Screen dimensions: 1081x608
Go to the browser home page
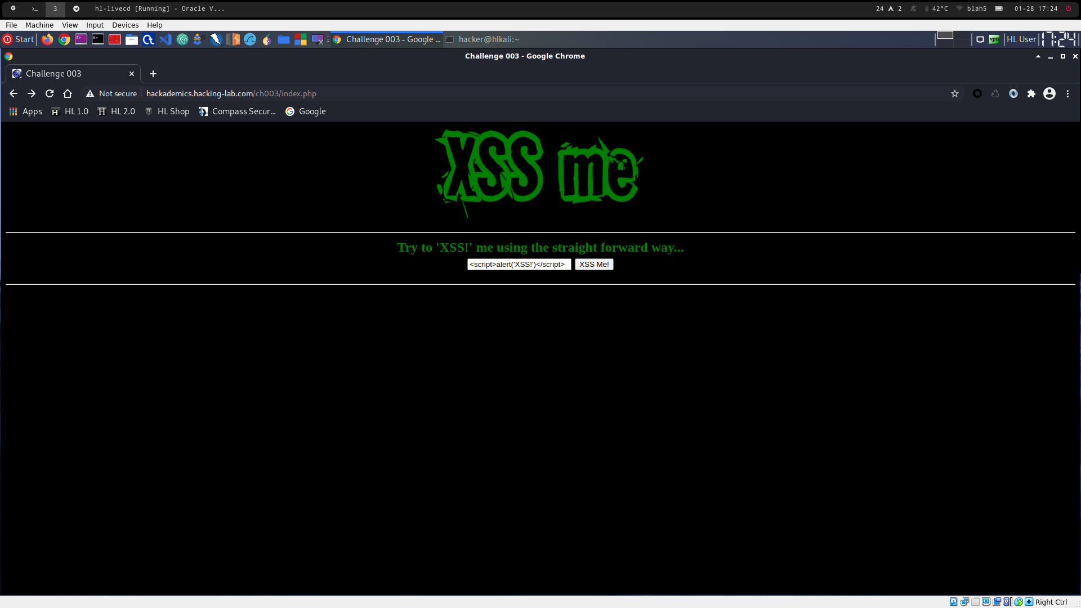[x=68, y=93]
